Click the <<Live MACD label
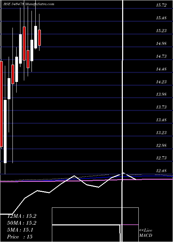 (146, 233)
